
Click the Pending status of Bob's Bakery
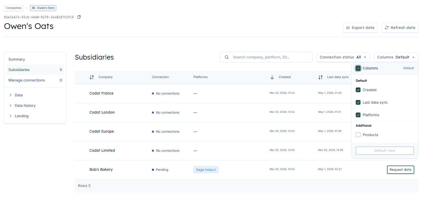(x=160, y=170)
